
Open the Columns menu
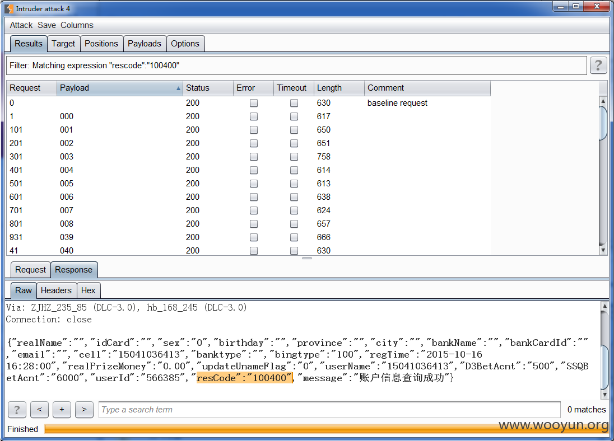click(x=77, y=25)
